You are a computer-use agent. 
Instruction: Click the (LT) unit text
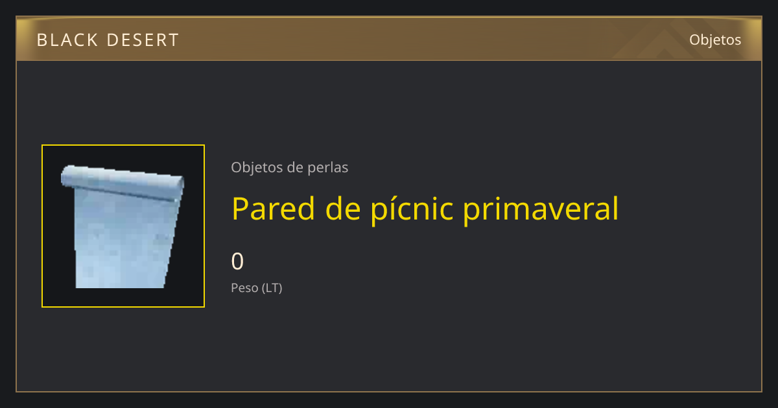[x=272, y=288]
